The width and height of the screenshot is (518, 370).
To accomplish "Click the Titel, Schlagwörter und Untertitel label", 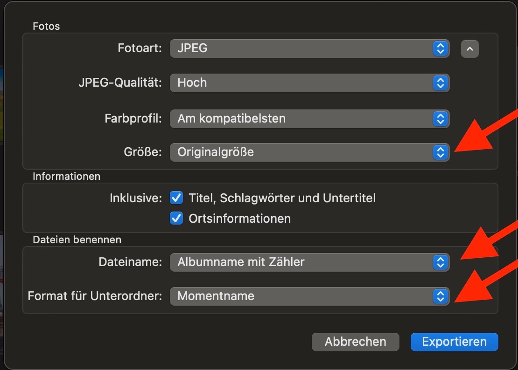I will tap(282, 198).
